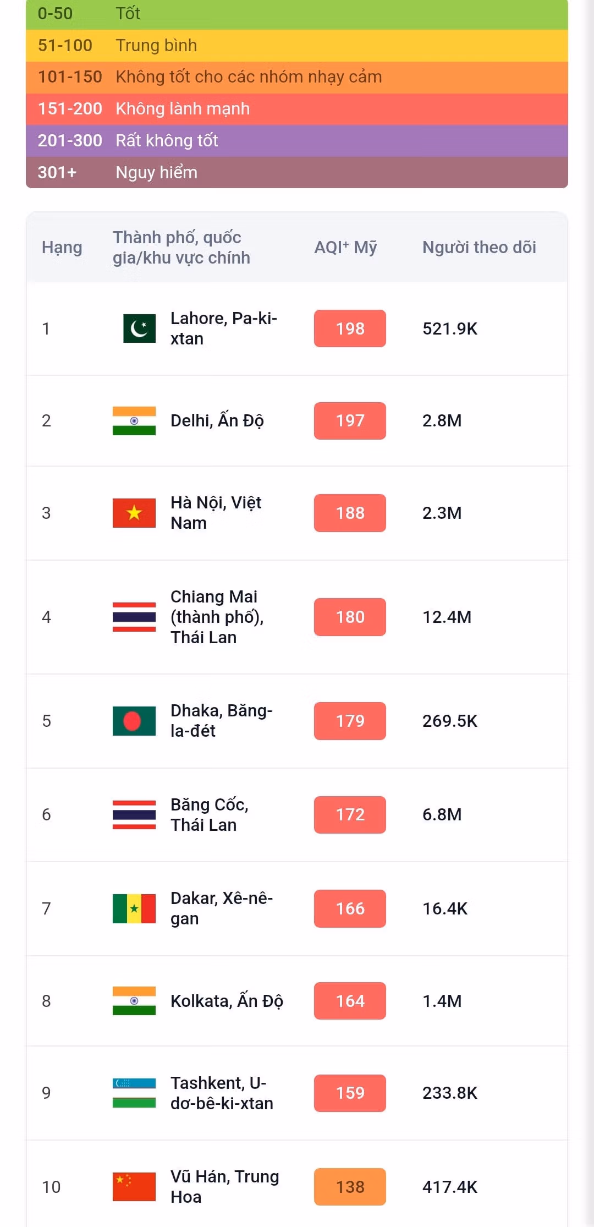Screen dimensions: 594x1227
Task: Click the 12.4M followers value
Action: click(447, 617)
